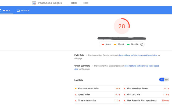Click the Speed Index metric label
This screenshot has height=106, width=172.
84,94
